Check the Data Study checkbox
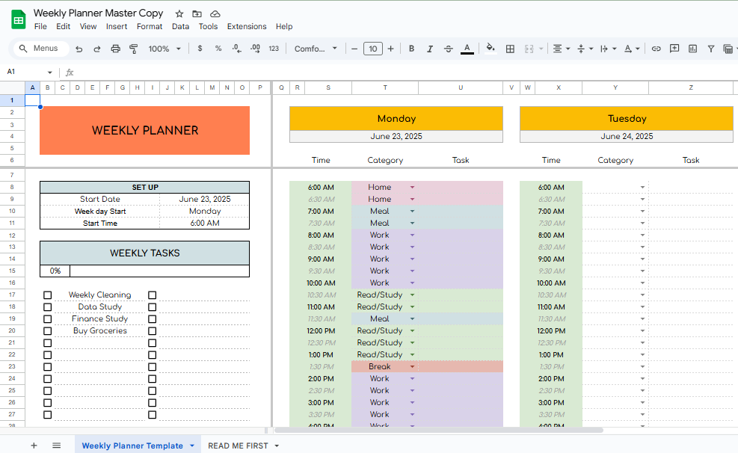The height and width of the screenshot is (453, 738). 48,306
